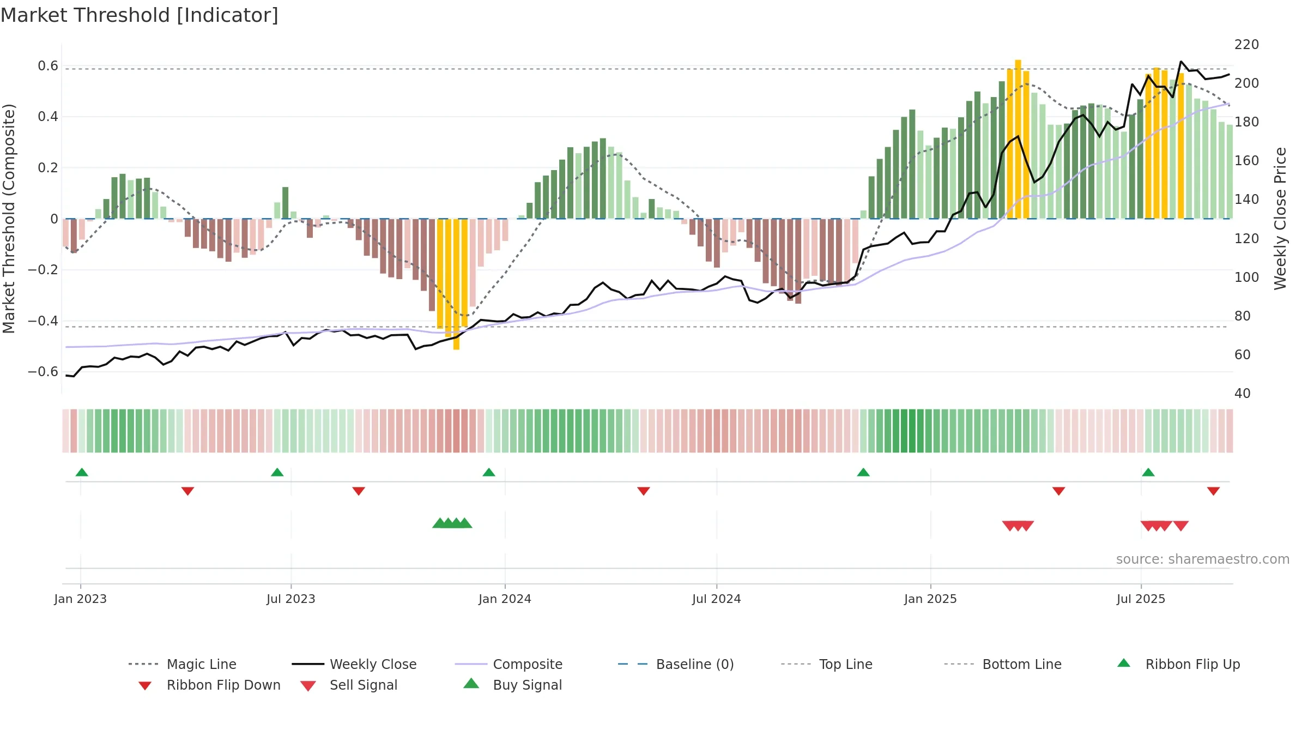Click the cluster of green Buy Signal triangles
The image size is (1308, 736).
click(452, 523)
